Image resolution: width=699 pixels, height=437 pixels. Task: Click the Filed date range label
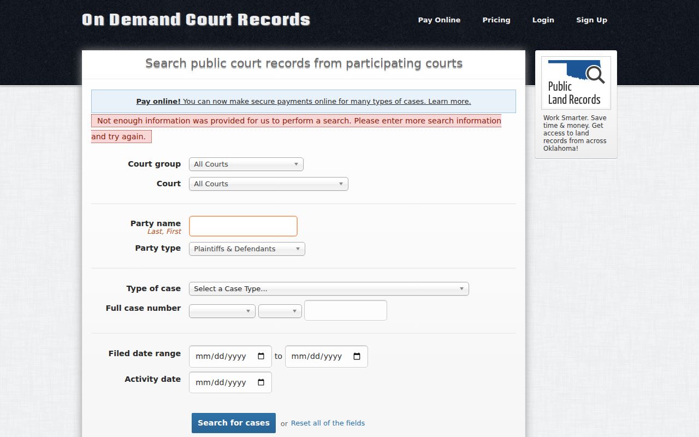click(145, 353)
